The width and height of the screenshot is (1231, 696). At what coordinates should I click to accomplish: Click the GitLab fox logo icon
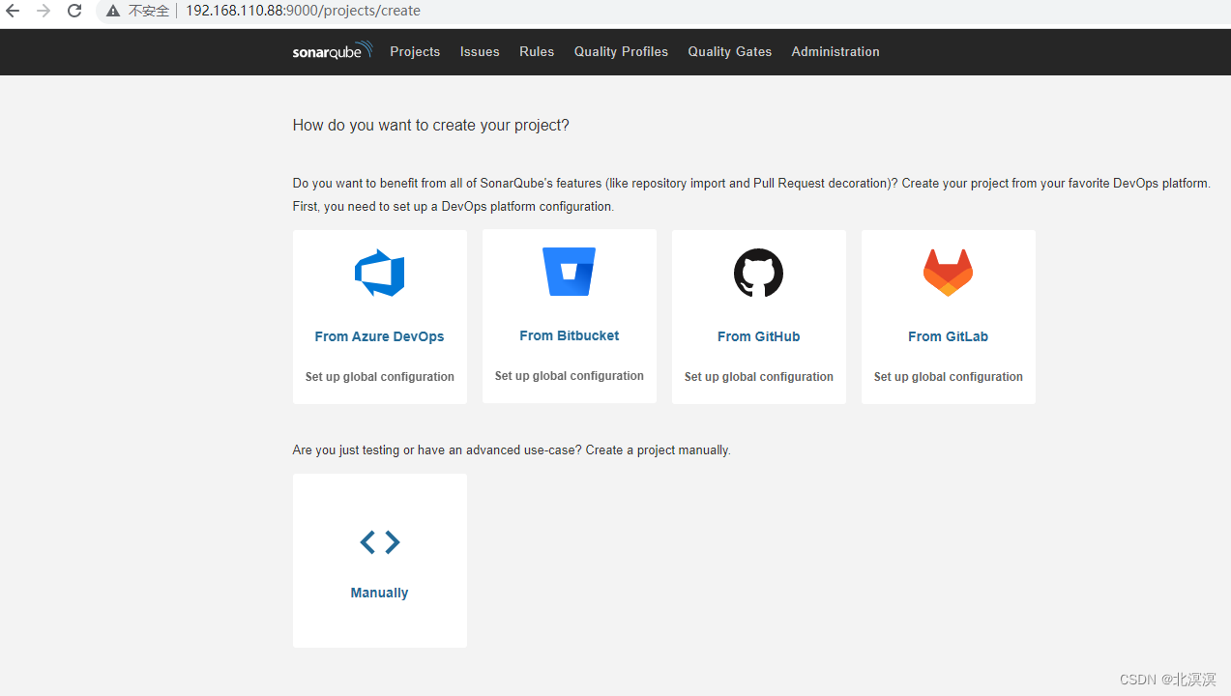(x=948, y=273)
